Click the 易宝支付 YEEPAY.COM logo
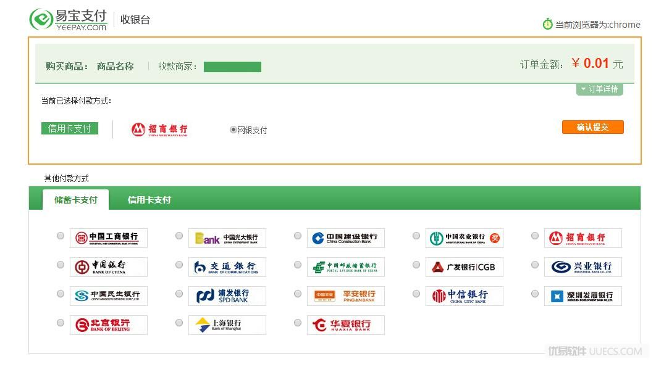The width and height of the screenshot is (656, 367). (68, 19)
